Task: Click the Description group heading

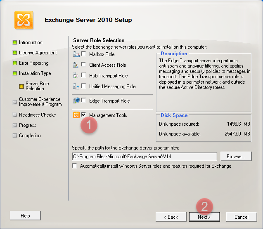Action: click(x=174, y=54)
